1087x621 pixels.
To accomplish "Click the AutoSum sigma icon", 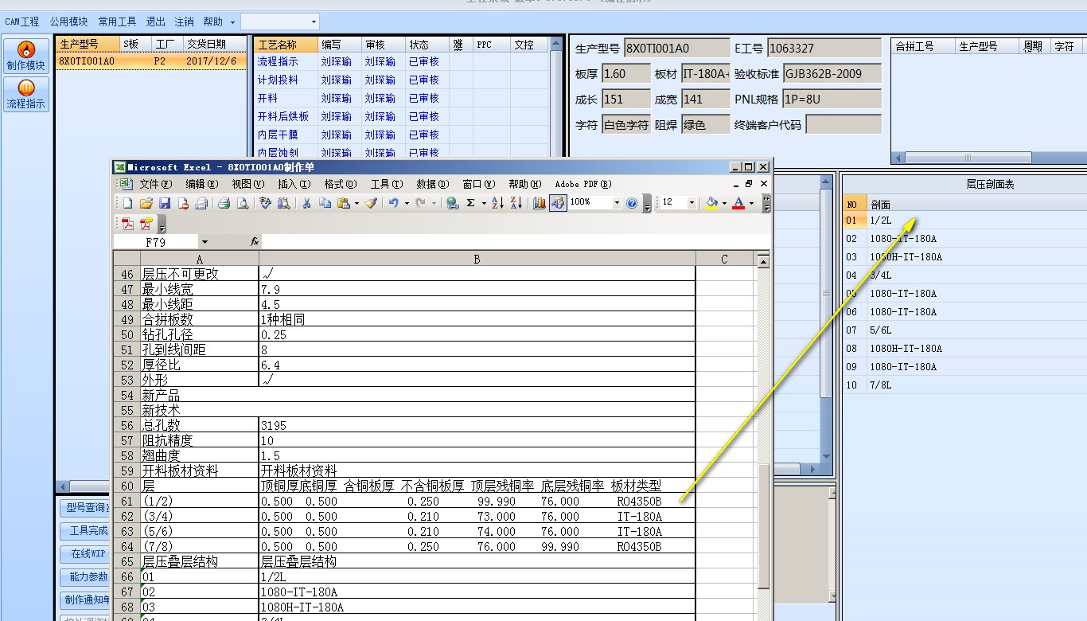I will 470,203.
